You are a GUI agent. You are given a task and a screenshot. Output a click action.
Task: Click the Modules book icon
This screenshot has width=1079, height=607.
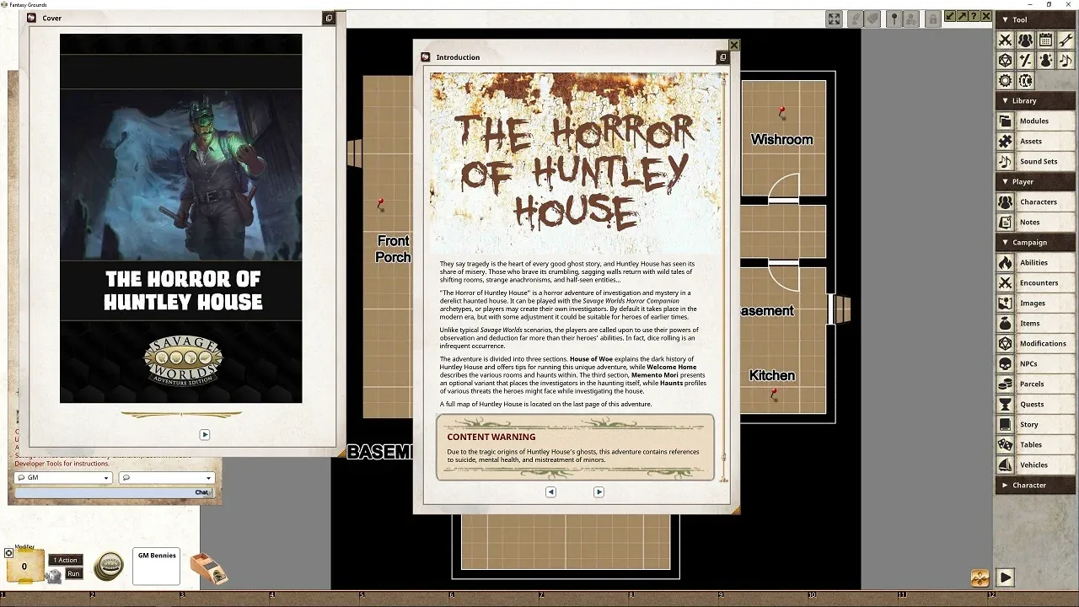tap(1005, 121)
